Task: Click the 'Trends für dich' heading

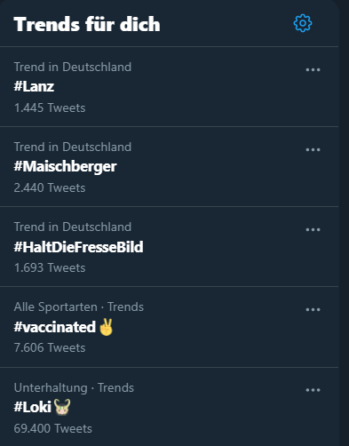Action: (87, 24)
